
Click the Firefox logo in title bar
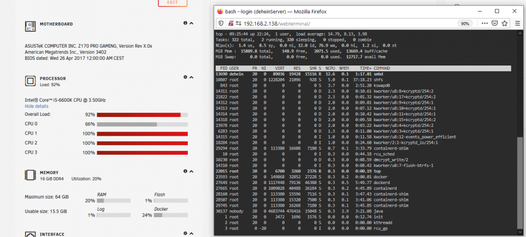point(220,12)
